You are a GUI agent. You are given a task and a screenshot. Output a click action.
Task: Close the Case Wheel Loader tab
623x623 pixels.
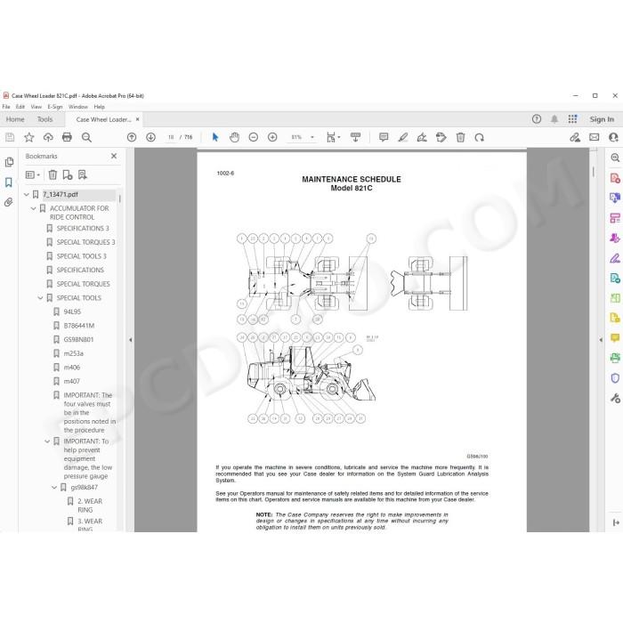[x=137, y=119]
